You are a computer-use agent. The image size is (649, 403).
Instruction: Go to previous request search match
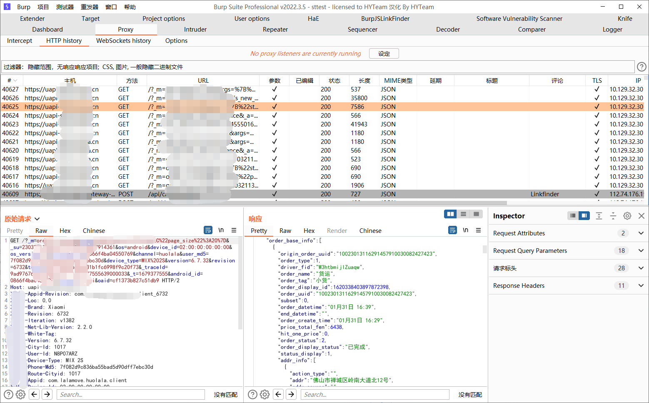tap(35, 394)
